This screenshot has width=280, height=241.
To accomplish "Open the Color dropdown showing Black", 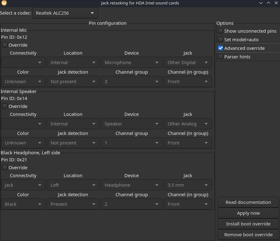I will coord(23,204).
